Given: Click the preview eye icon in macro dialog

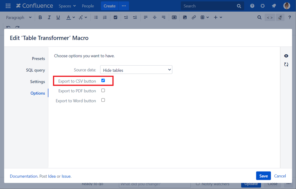Looking at the screenshot, I should [x=286, y=56].
